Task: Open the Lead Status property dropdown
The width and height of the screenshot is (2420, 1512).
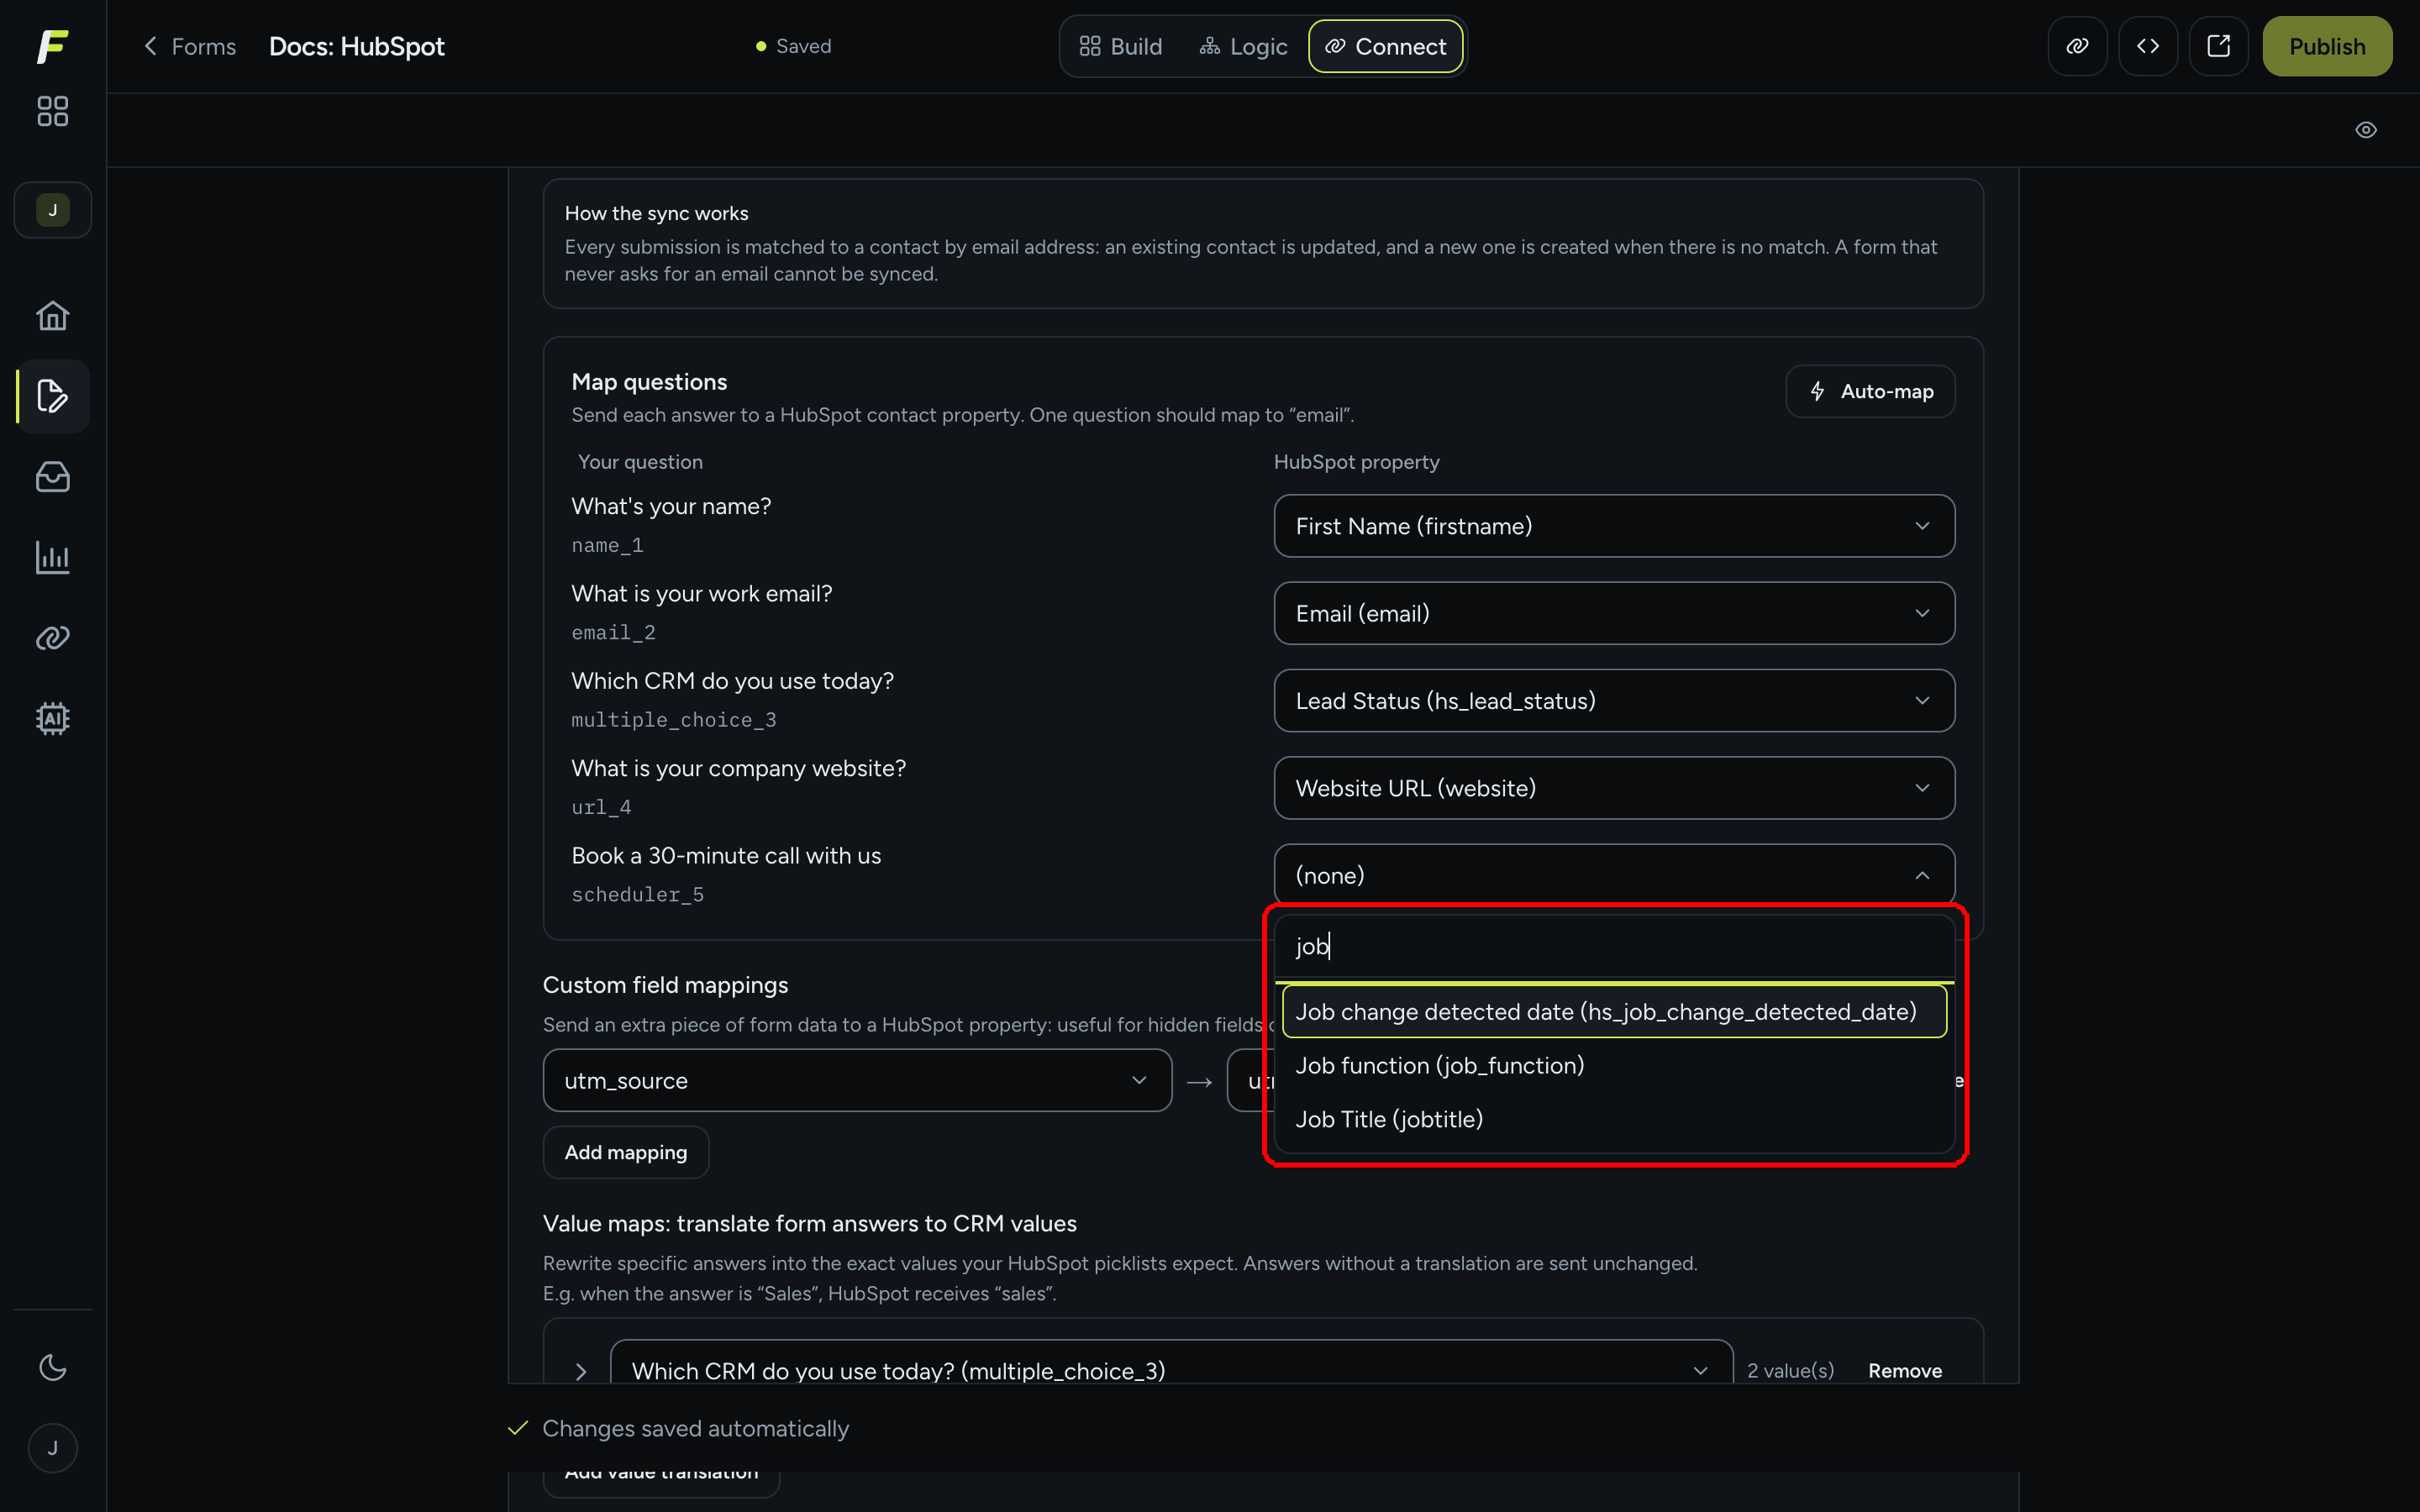Action: [1613, 701]
